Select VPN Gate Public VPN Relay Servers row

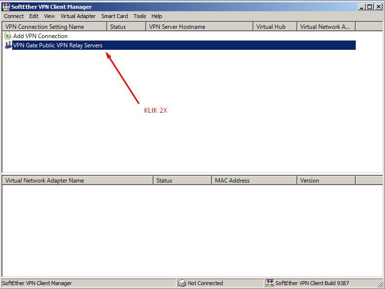[x=184, y=45]
